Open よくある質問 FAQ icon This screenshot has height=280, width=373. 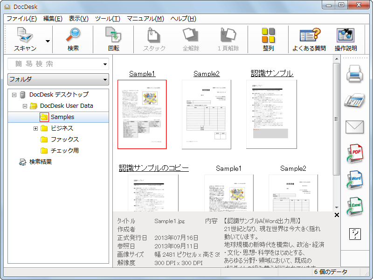click(x=310, y=35)
